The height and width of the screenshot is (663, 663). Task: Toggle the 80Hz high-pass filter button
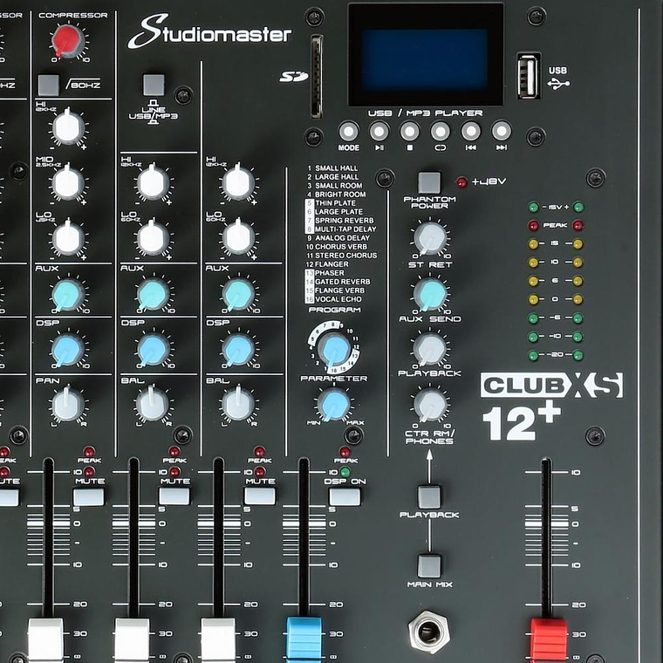point(49,85)
